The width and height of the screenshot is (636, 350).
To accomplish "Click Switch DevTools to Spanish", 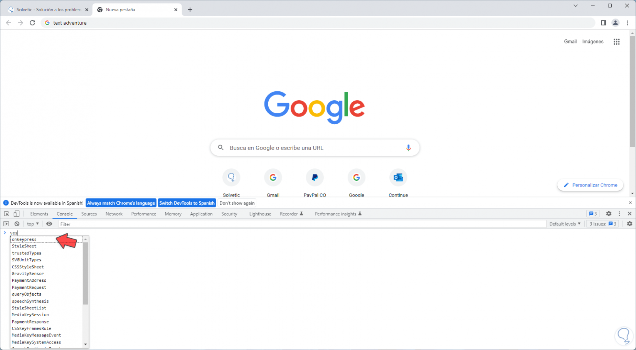I will [x=187, y=203].
